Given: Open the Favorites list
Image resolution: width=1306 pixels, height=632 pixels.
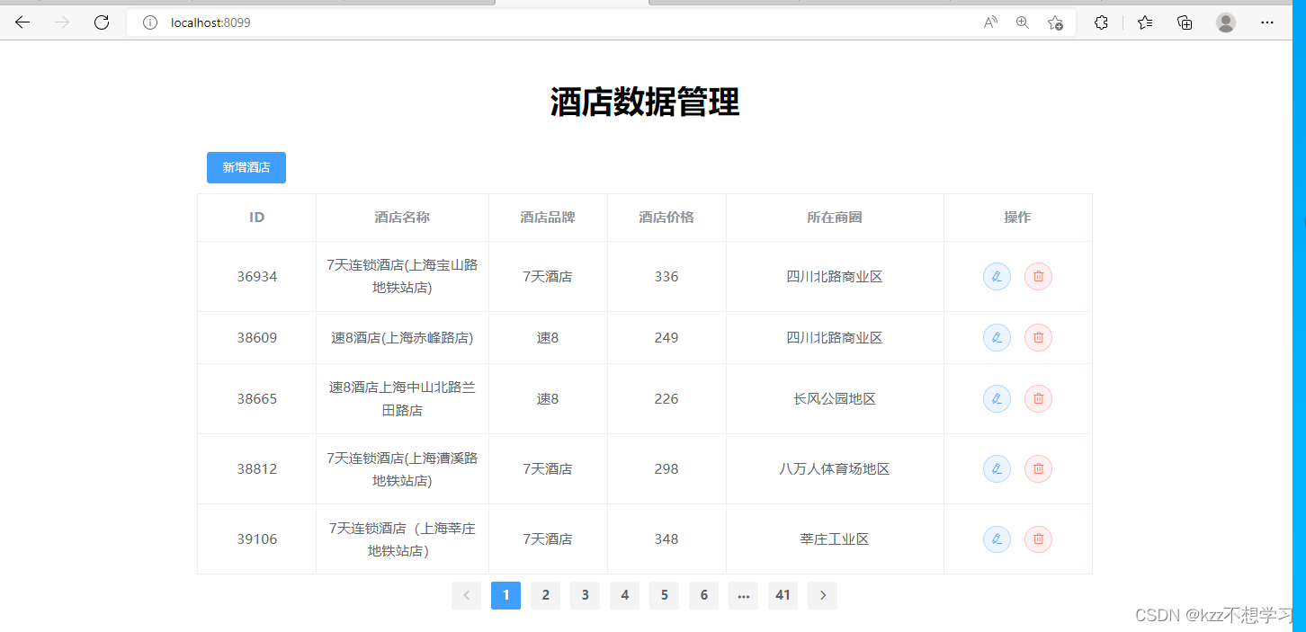Looking at the screenshot, I should tap(1145, 22).
